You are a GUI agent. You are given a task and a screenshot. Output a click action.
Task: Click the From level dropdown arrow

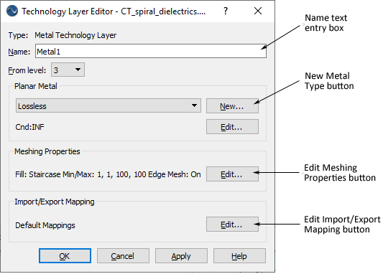point(78,70)
